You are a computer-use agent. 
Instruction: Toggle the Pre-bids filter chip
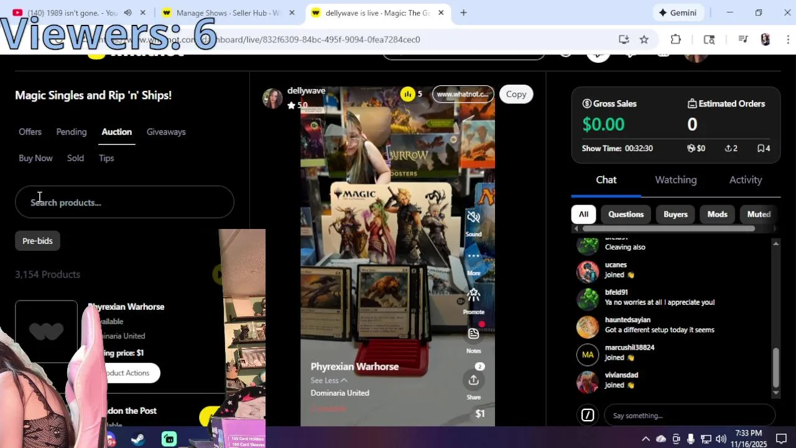pos(37,241)
